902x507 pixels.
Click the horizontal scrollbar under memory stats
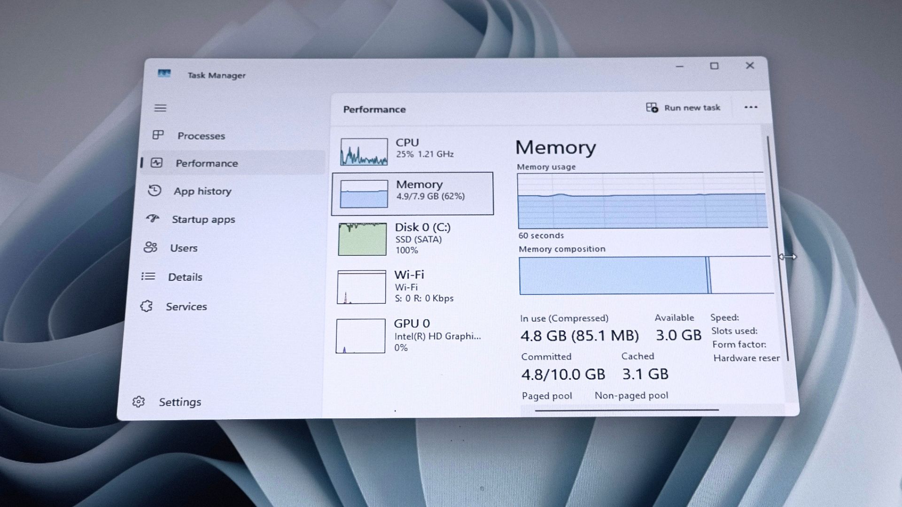pyautogui.click(x=626, y=410)
